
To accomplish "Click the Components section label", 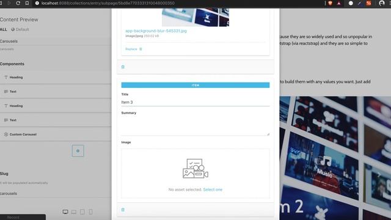I will point(12,64).
